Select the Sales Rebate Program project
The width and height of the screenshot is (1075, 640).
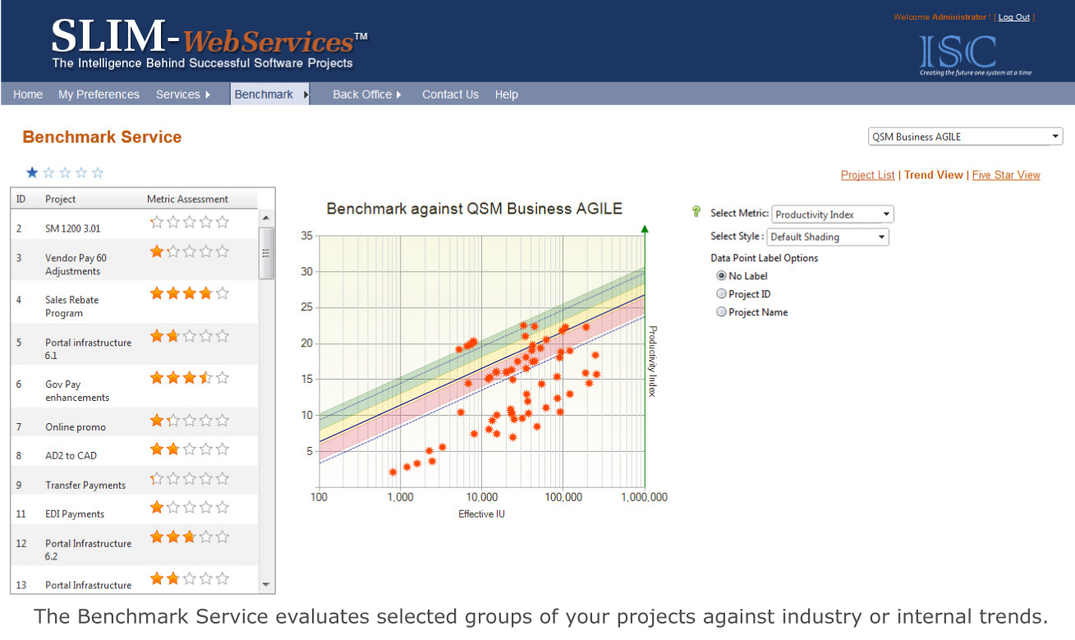[135, 302]
